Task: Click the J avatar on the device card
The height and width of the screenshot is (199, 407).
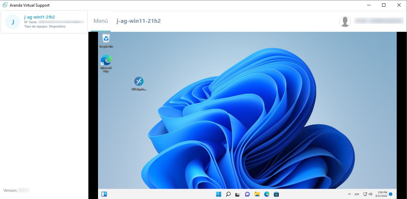Action: (x=13, y=22)
